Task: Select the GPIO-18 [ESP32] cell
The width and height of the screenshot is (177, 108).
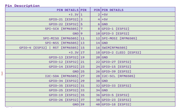Action: pyautogui.click(x=116, y=104)
